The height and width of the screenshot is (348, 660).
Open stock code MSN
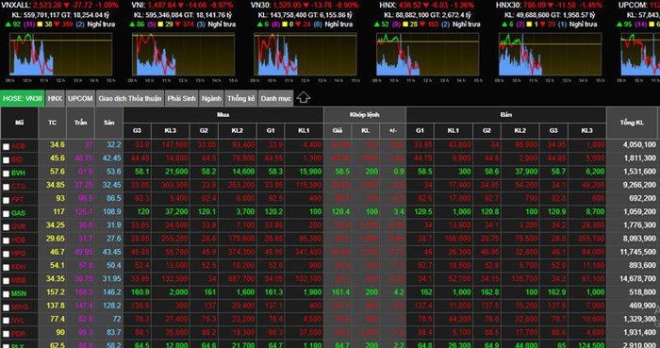click(19, 293)
